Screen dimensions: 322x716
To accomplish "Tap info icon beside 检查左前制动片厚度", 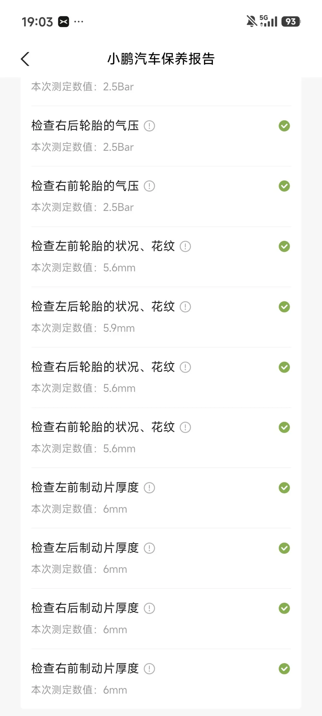I will click(x=149, y=488).
